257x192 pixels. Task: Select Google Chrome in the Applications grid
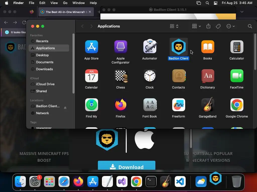click(x=237, y=105)
